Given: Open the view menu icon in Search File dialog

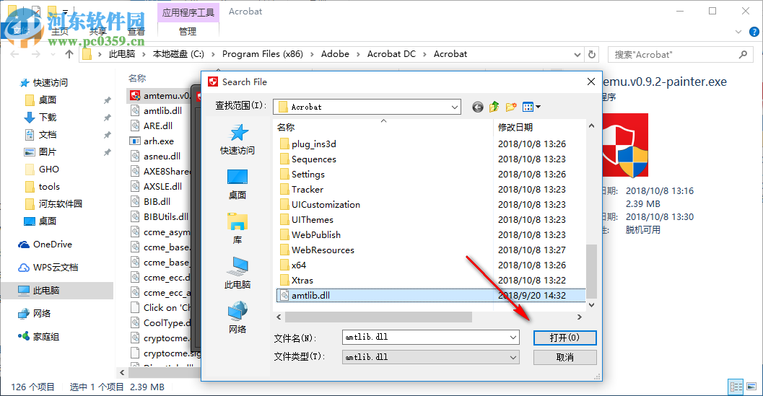Looking at the screenshot, I should (531, 107).
